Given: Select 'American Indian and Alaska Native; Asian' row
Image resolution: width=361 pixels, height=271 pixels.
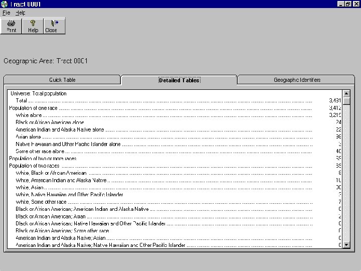Looking at the screenshot, I should pyautogui.click(x=175, y=238).
